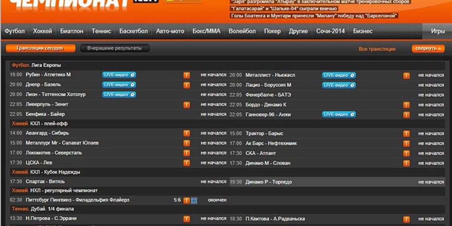
Task: Open Баскетбол section in navigation
Action: coord(133,31)
